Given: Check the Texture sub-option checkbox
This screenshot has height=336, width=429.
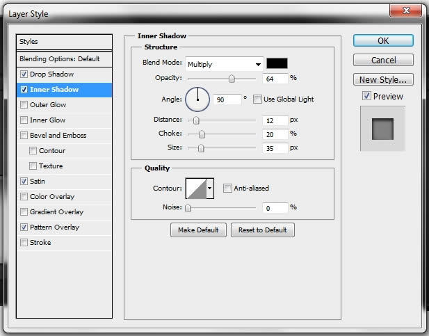Looking at the screenshot, I should [33, 166].
